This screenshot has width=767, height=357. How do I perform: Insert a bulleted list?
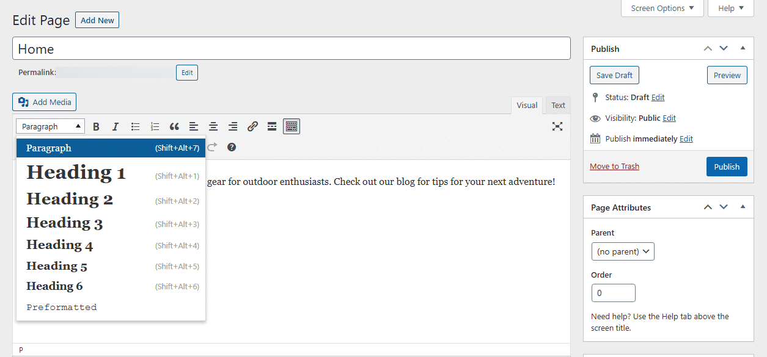(x=135, y=126)
